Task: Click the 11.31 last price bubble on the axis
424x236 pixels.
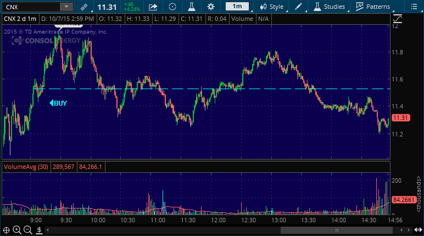Action: 401,118
